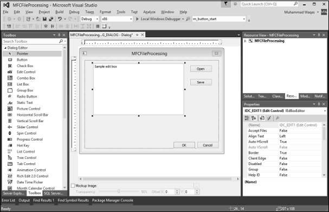
Task: Open the Debug configuration dropdown
Action: (x=89, y=19)
